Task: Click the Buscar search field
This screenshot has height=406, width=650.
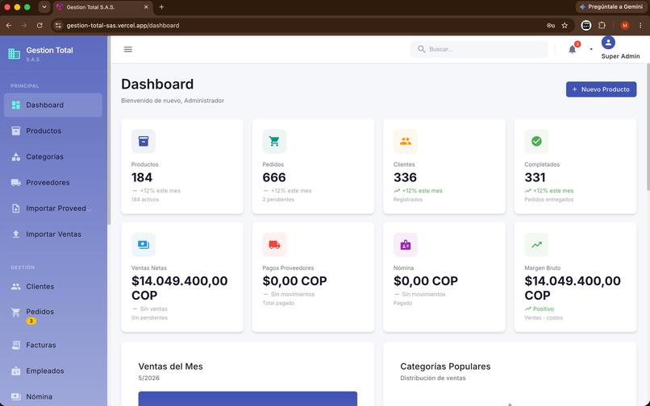Action: click(479, 49)
